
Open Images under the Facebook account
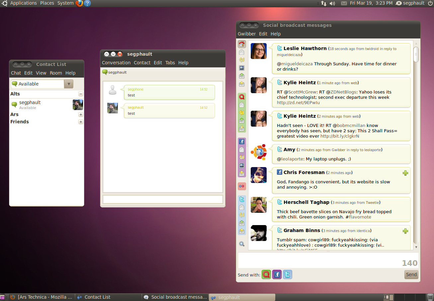(242, 165)
